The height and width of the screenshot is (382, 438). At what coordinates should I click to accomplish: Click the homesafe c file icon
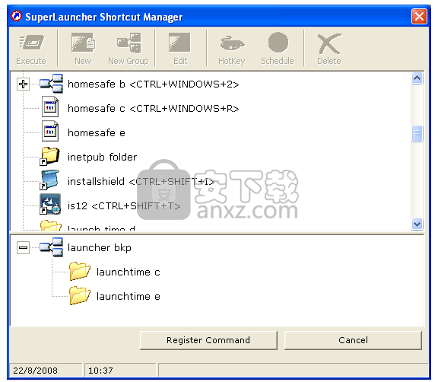50,107
